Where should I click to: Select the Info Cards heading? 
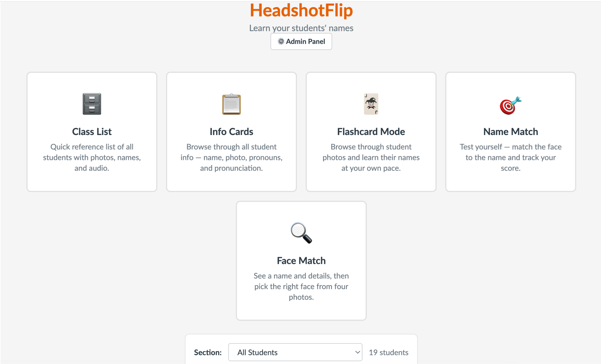pyautogui.click(x=231, y=132)
